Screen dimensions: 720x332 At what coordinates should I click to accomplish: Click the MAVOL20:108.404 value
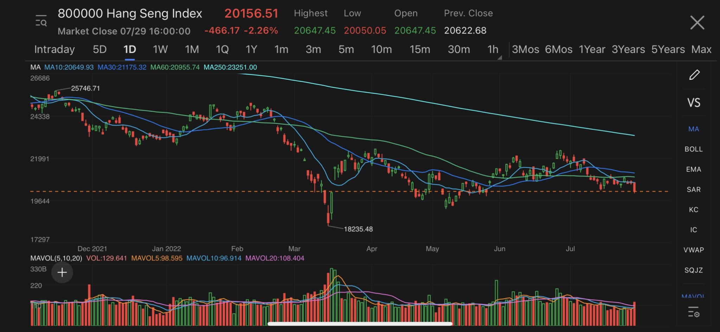275,258
